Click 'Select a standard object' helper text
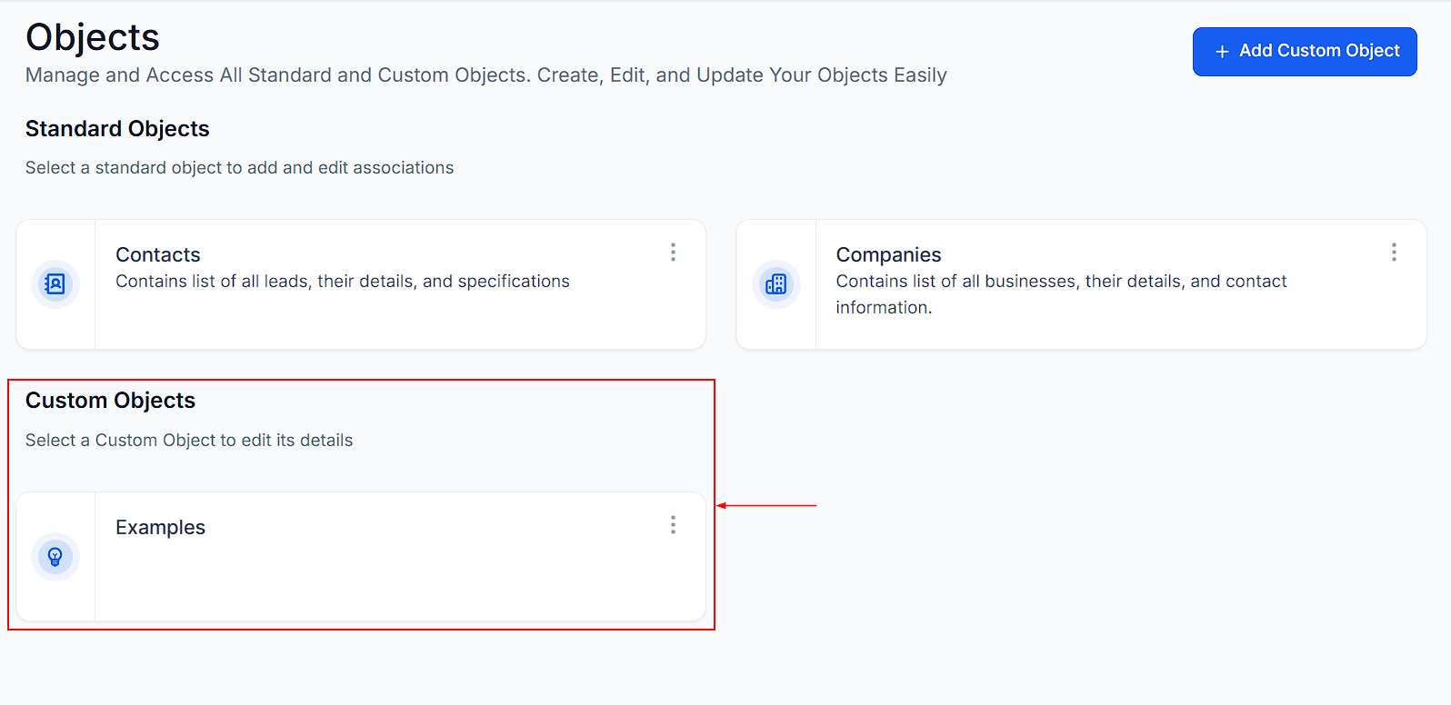The image size is (1451, 705). coord(239,168)
